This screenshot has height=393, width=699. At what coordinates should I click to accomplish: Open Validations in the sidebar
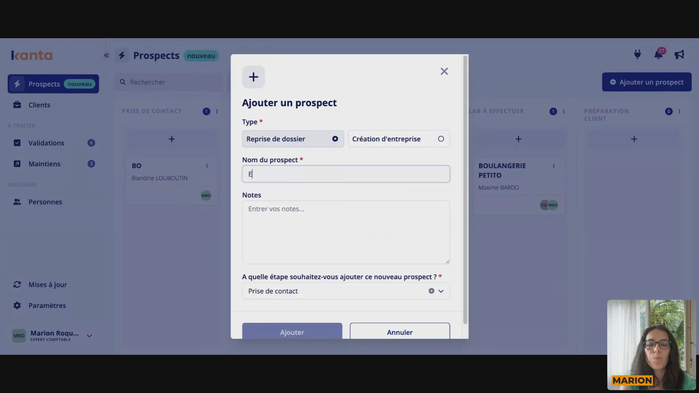click(x=53, y=143)
